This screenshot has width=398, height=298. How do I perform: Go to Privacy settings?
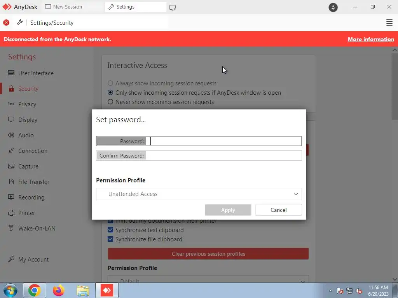pyautogui.click(x=27, y=104)
